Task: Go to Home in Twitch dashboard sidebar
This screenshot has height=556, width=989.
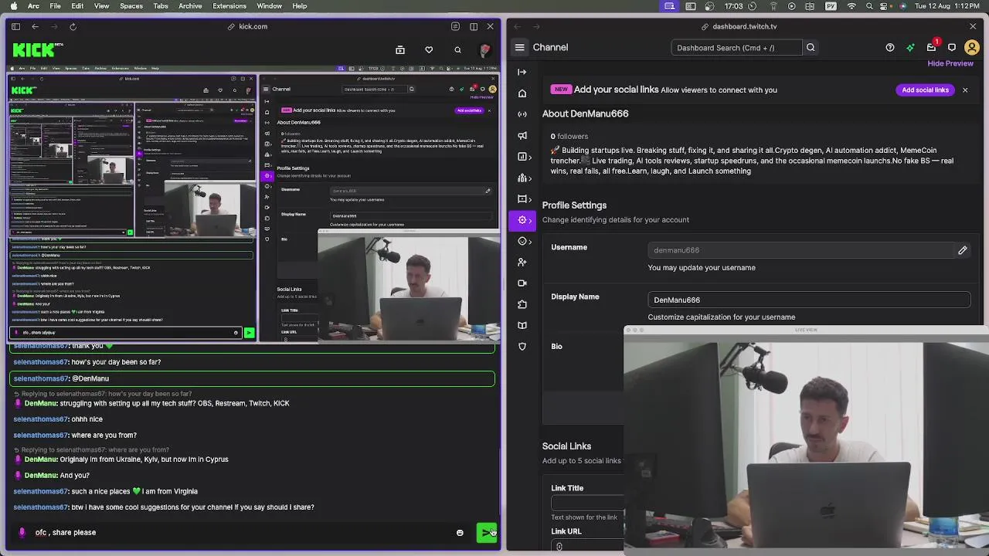Action: tap(522, 93)
